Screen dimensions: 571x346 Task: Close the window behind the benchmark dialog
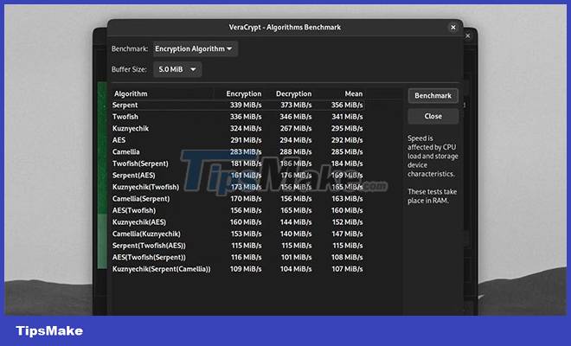tap(468, 35)
